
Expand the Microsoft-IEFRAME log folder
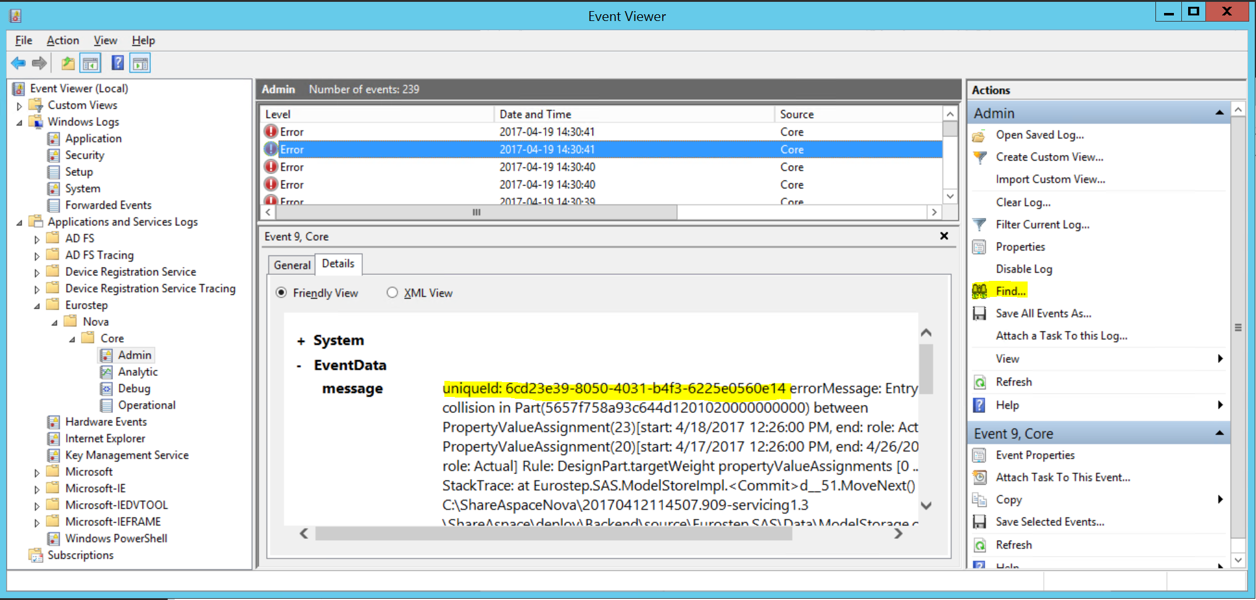point(37,521)
